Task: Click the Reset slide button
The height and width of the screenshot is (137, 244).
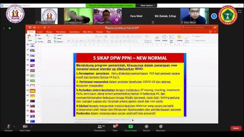Action: point(58,38)
